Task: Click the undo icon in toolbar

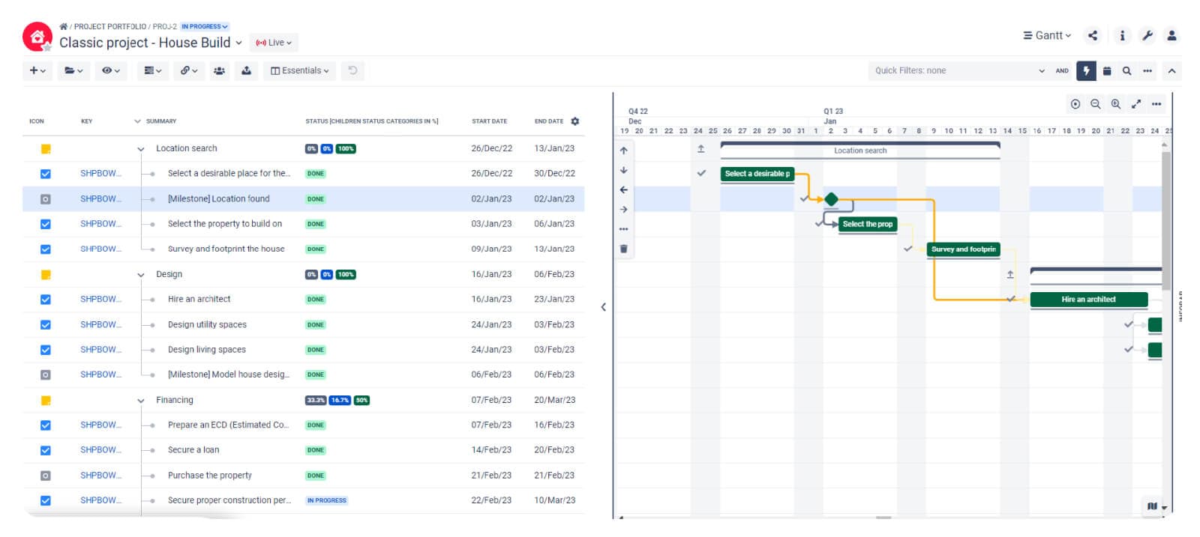Action: click(352, 70)
